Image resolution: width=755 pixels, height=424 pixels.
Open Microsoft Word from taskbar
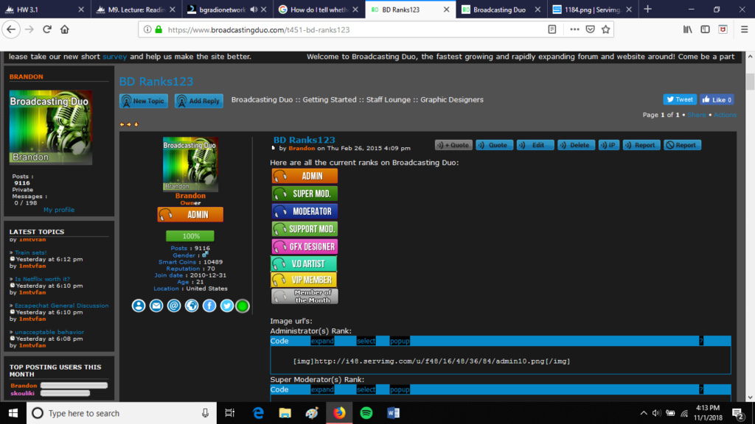coord(394,413)
